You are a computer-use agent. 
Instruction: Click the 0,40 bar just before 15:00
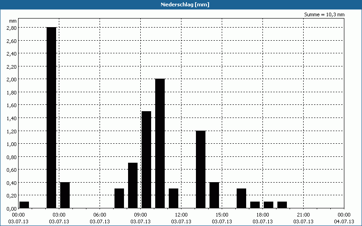[x=214, y=195]
